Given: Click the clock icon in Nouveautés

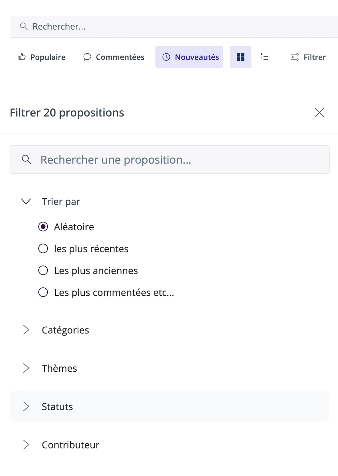Looking at the screenshot, I should tap(166, 57).
